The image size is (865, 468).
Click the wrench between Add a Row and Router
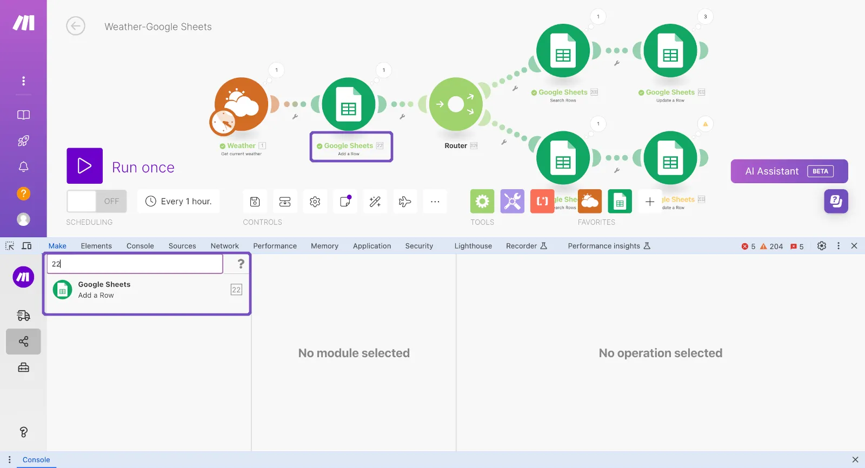point(402,117)
